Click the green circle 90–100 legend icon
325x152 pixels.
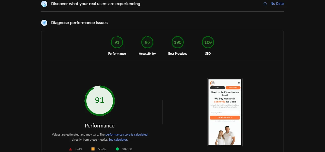(x=117, y=149)
